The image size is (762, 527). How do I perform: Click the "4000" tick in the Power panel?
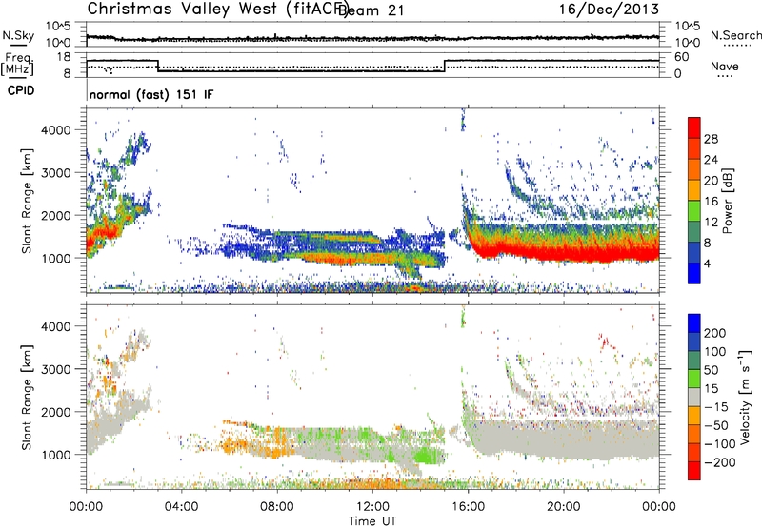coord(55,130)
